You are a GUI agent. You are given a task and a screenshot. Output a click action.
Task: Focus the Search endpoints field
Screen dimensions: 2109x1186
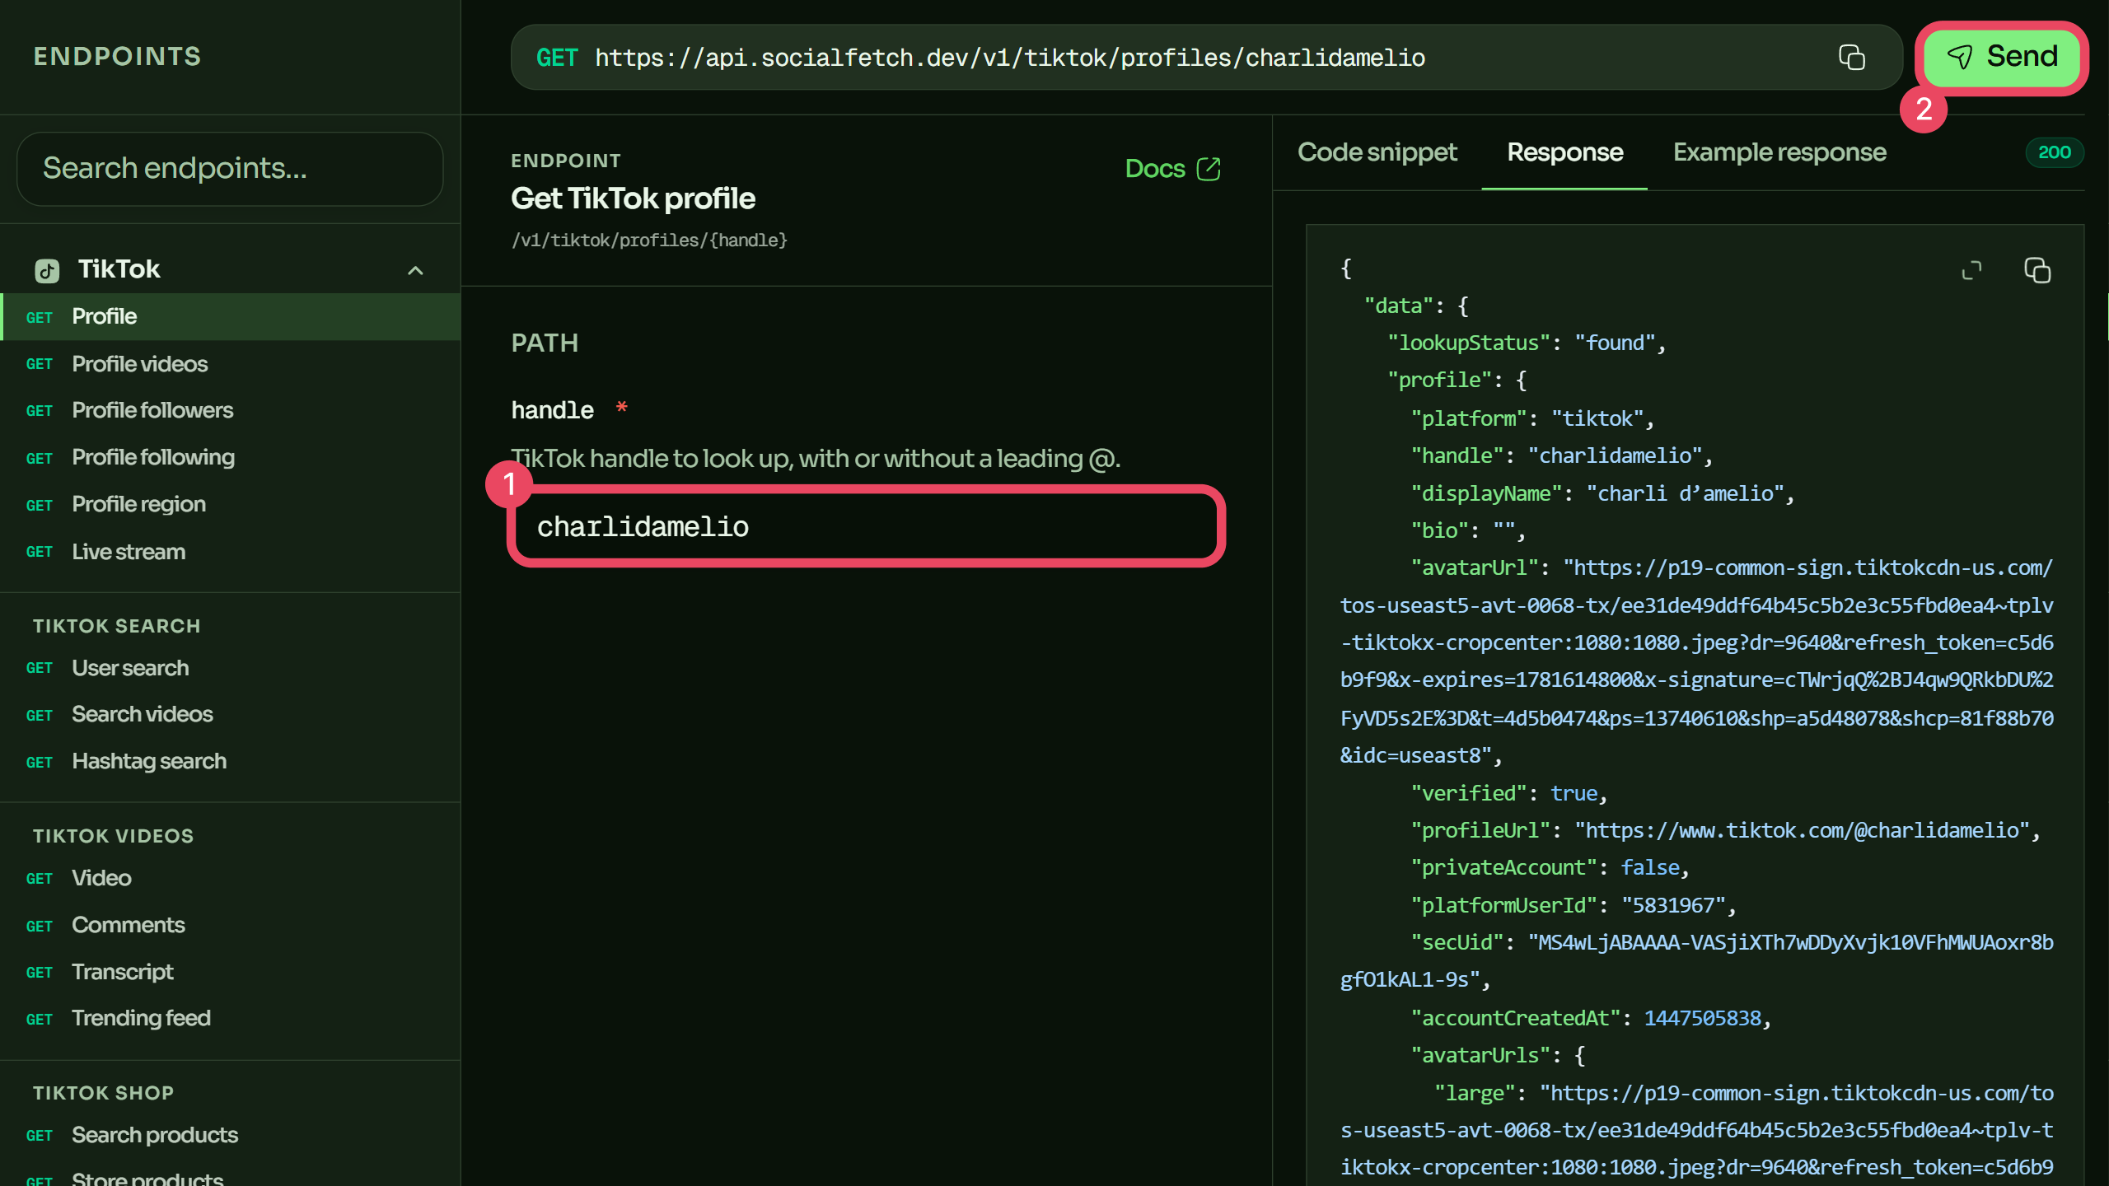[x=230, y=169]
